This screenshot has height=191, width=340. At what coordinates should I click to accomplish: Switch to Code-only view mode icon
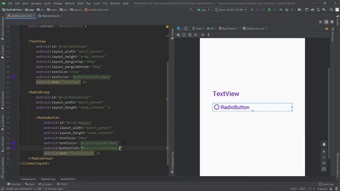[320, 22]
